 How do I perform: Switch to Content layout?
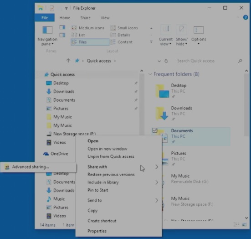pyautogui.click(x=122, y=42)
